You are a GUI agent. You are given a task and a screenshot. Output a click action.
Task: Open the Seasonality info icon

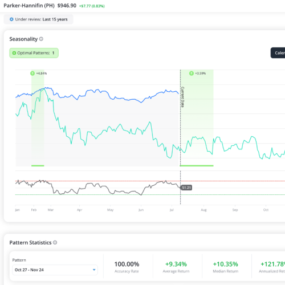pyautogui.click(x=41, y=39)
